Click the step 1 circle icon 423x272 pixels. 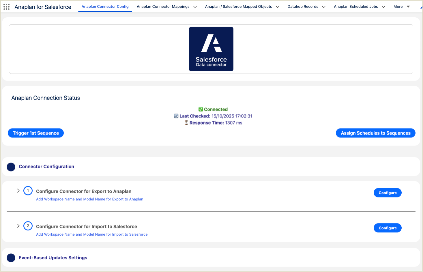pyautogui.click(x=28, y=191)
